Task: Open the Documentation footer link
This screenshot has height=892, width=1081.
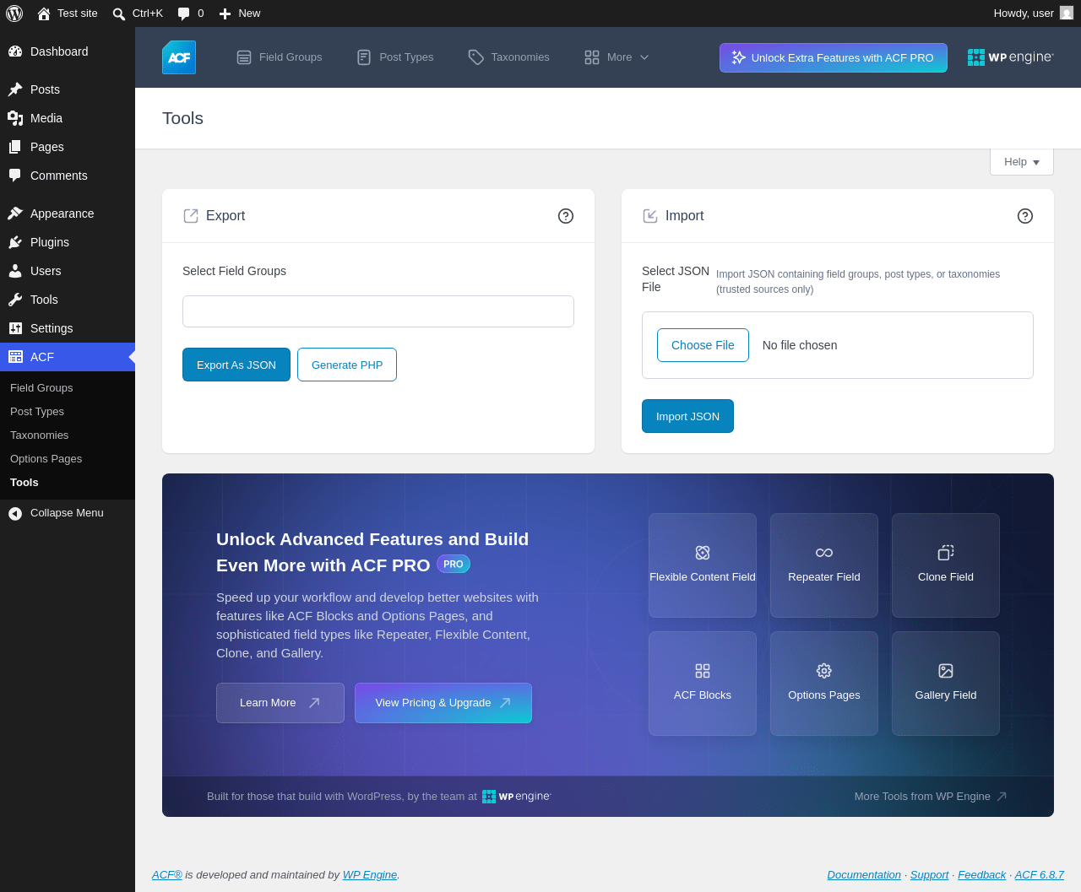Action: [x=864, y=875]
